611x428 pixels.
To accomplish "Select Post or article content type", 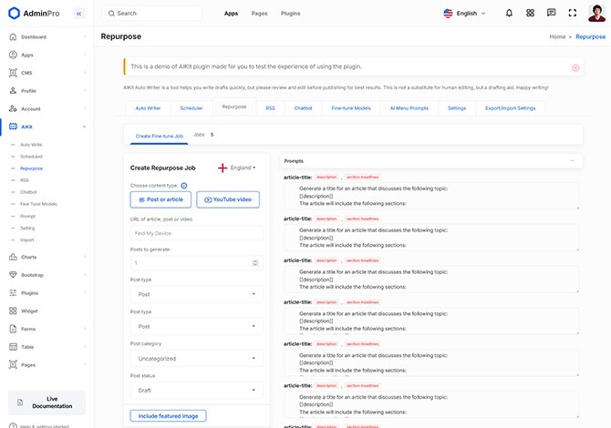I will (x=161, y=199).
